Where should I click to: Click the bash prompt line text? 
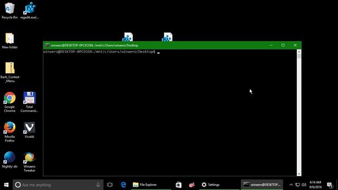coord(99,52)
